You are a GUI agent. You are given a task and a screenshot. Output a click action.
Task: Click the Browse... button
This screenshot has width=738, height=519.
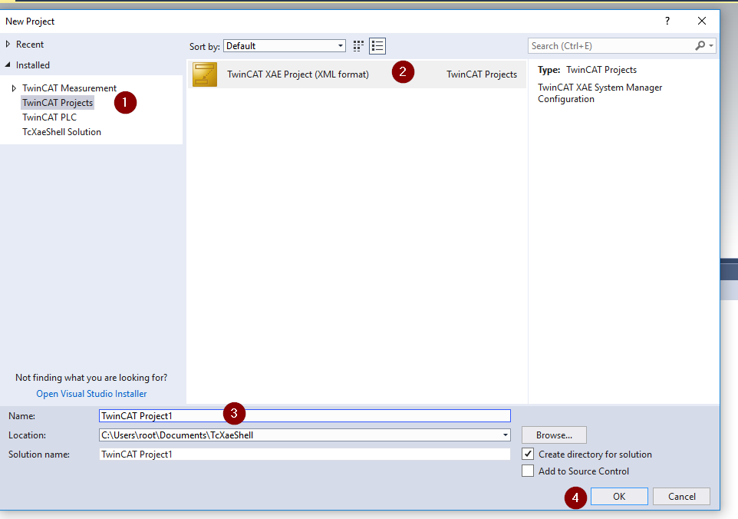click(x=554, y=435)
